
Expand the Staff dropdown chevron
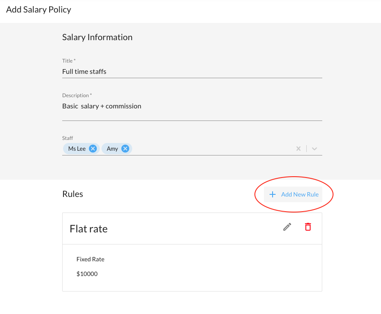coord(314,149)
